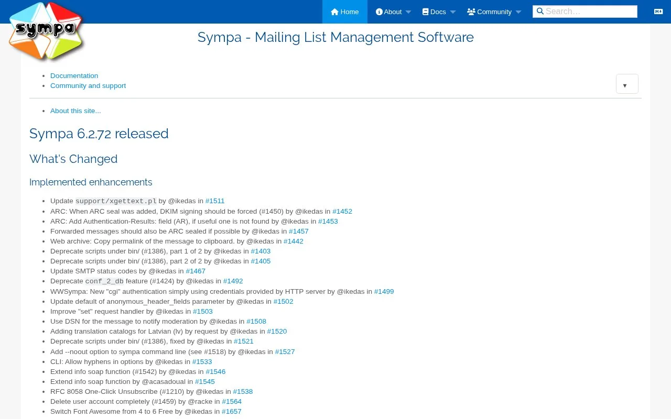
Task: Open pull request #1521 link
Action: pyautogui.click(x=244, y=341)
